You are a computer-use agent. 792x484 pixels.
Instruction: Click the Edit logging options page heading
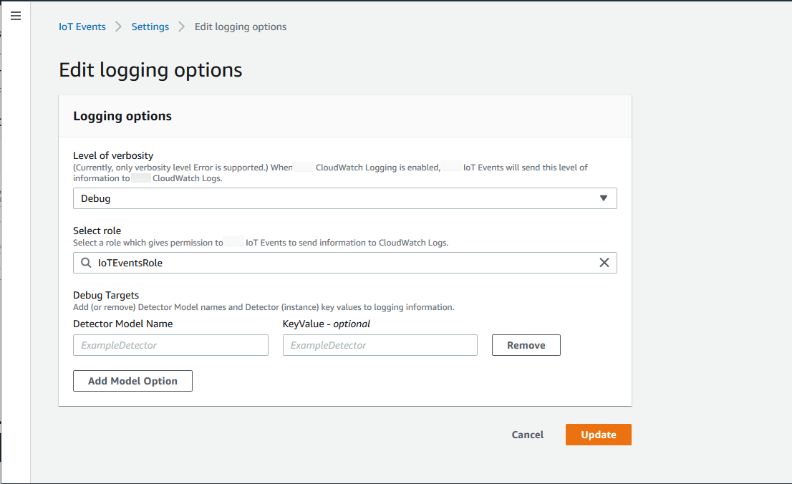click(x=150, y=70)
